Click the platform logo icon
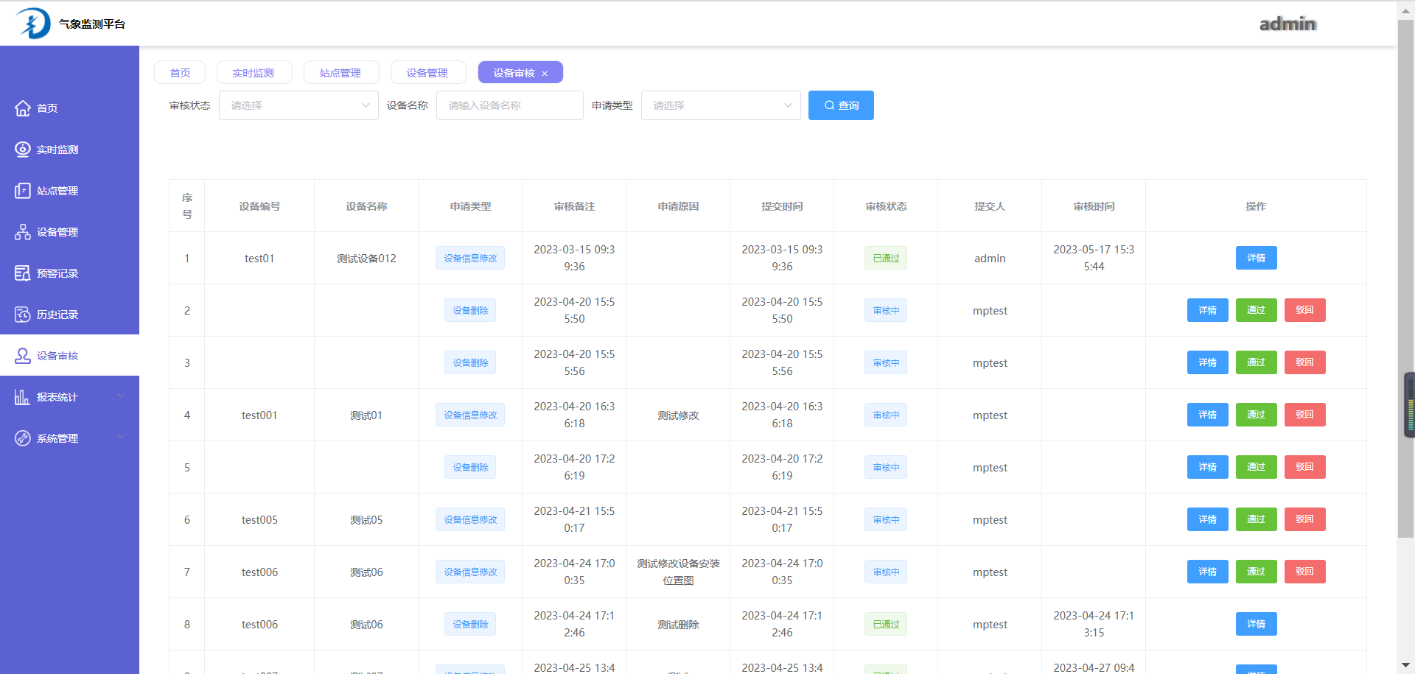 click(x=33, y=24)
